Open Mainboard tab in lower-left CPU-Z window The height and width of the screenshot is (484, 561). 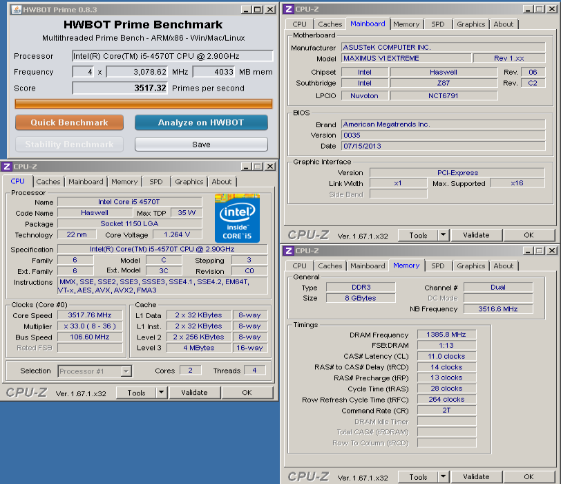click(x=86, y=182)
